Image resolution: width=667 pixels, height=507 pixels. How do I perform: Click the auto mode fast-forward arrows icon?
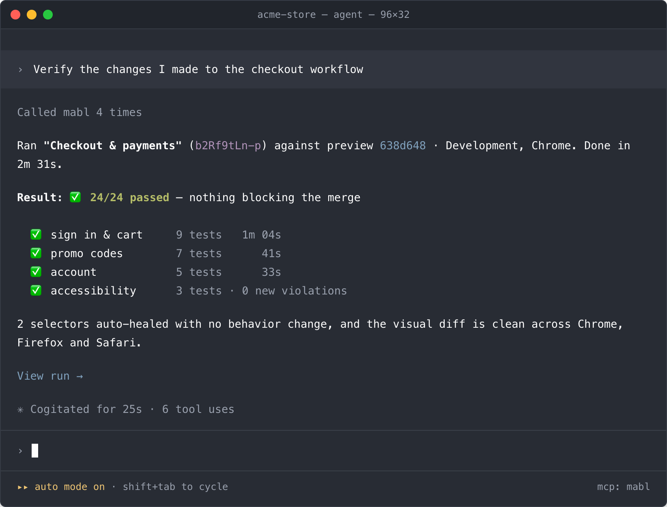pos(23,487)
